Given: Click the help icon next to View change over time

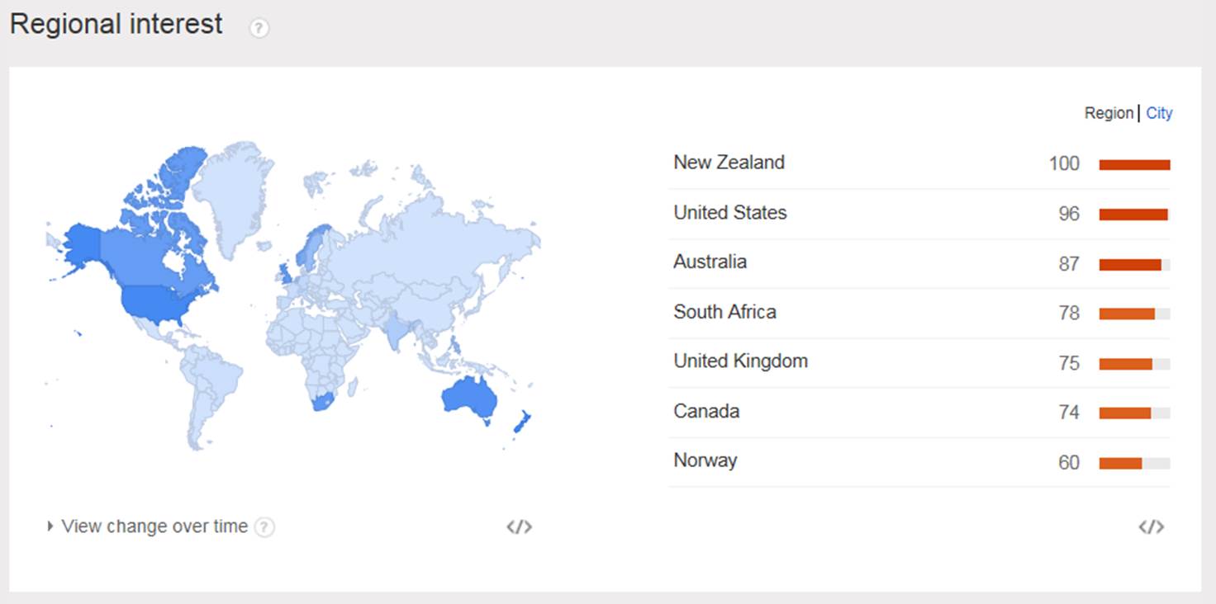Looking at the screenshot, I should (x=264, y=526).
